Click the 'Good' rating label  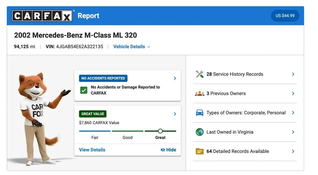(x=128, y=137)
